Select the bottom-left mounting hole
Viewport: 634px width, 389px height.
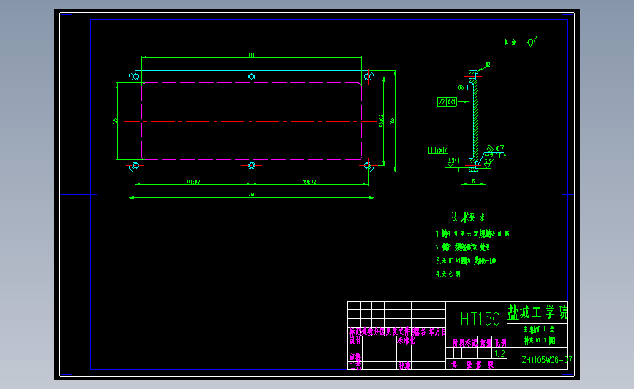(x=135, y=166)
